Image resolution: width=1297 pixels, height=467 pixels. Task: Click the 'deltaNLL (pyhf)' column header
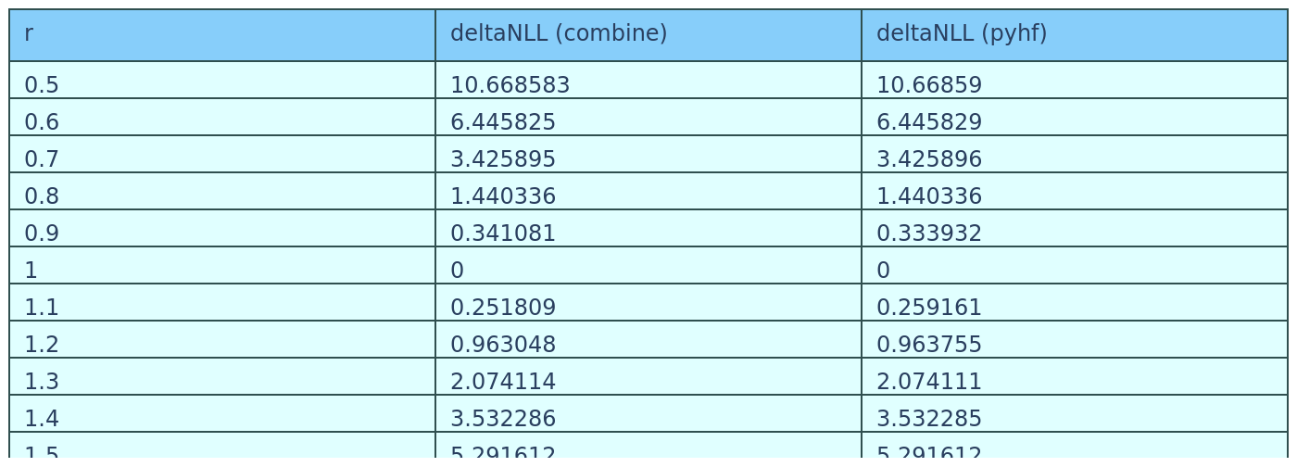pyautogui.click(x=1075, y=34)
